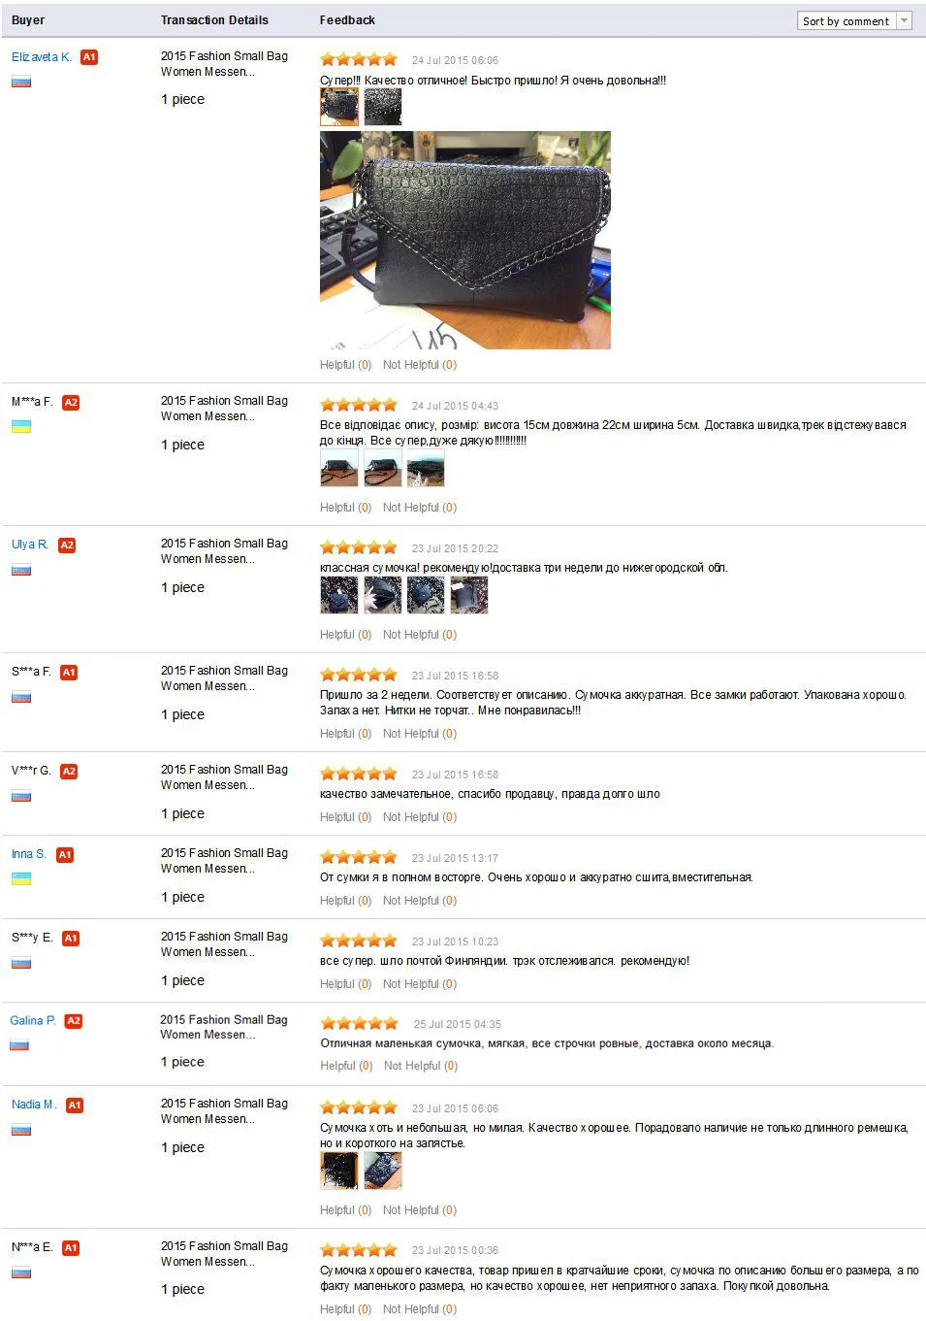
Task: Open Elizaveta K. buyer profile link
Action: point(42,57)
